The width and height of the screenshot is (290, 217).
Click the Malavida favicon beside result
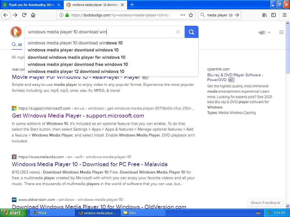pyautogui.click(x=14, y=157)
